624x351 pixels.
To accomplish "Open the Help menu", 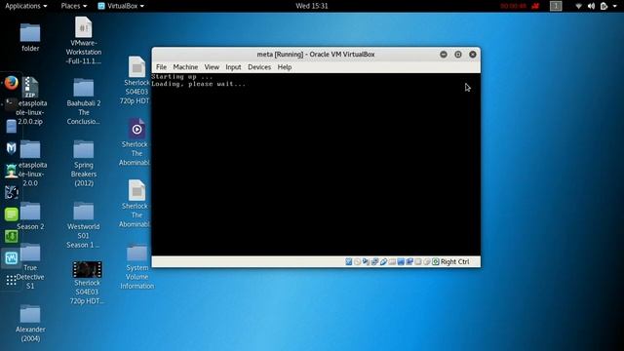I will click(x=285, y=67).
